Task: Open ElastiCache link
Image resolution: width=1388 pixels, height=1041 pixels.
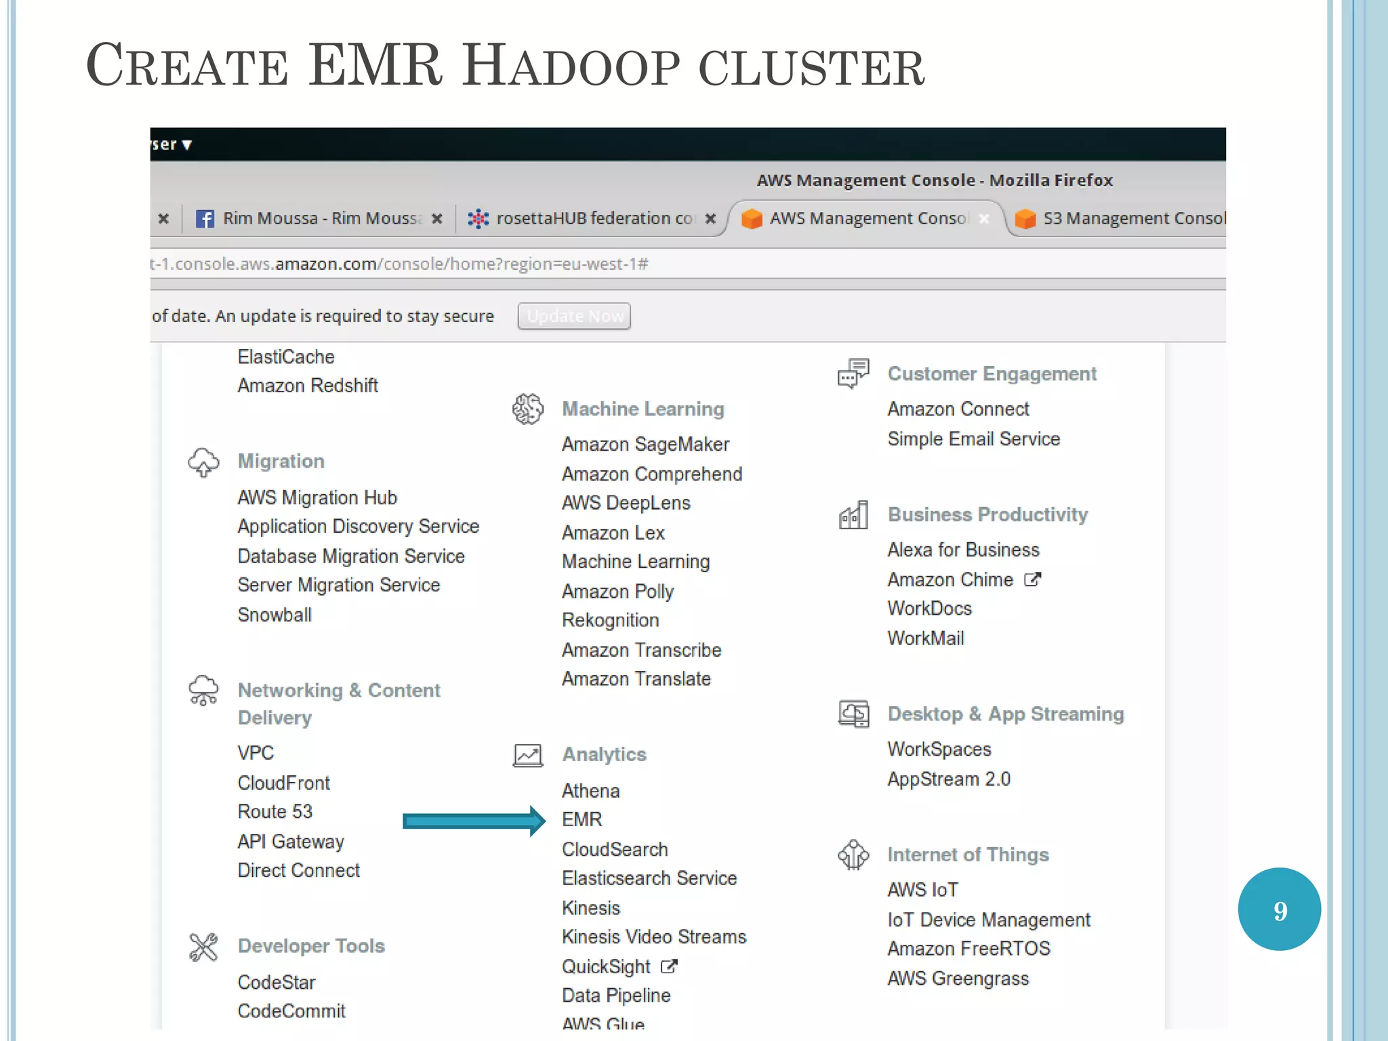Action: pyautogui.click(x=286, y=357)
